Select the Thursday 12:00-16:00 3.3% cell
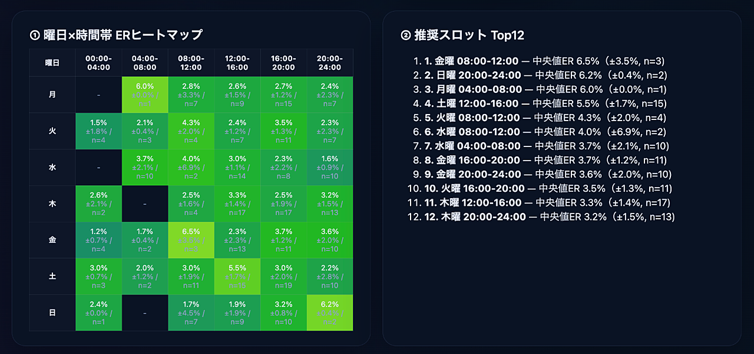 click(237, 204)
